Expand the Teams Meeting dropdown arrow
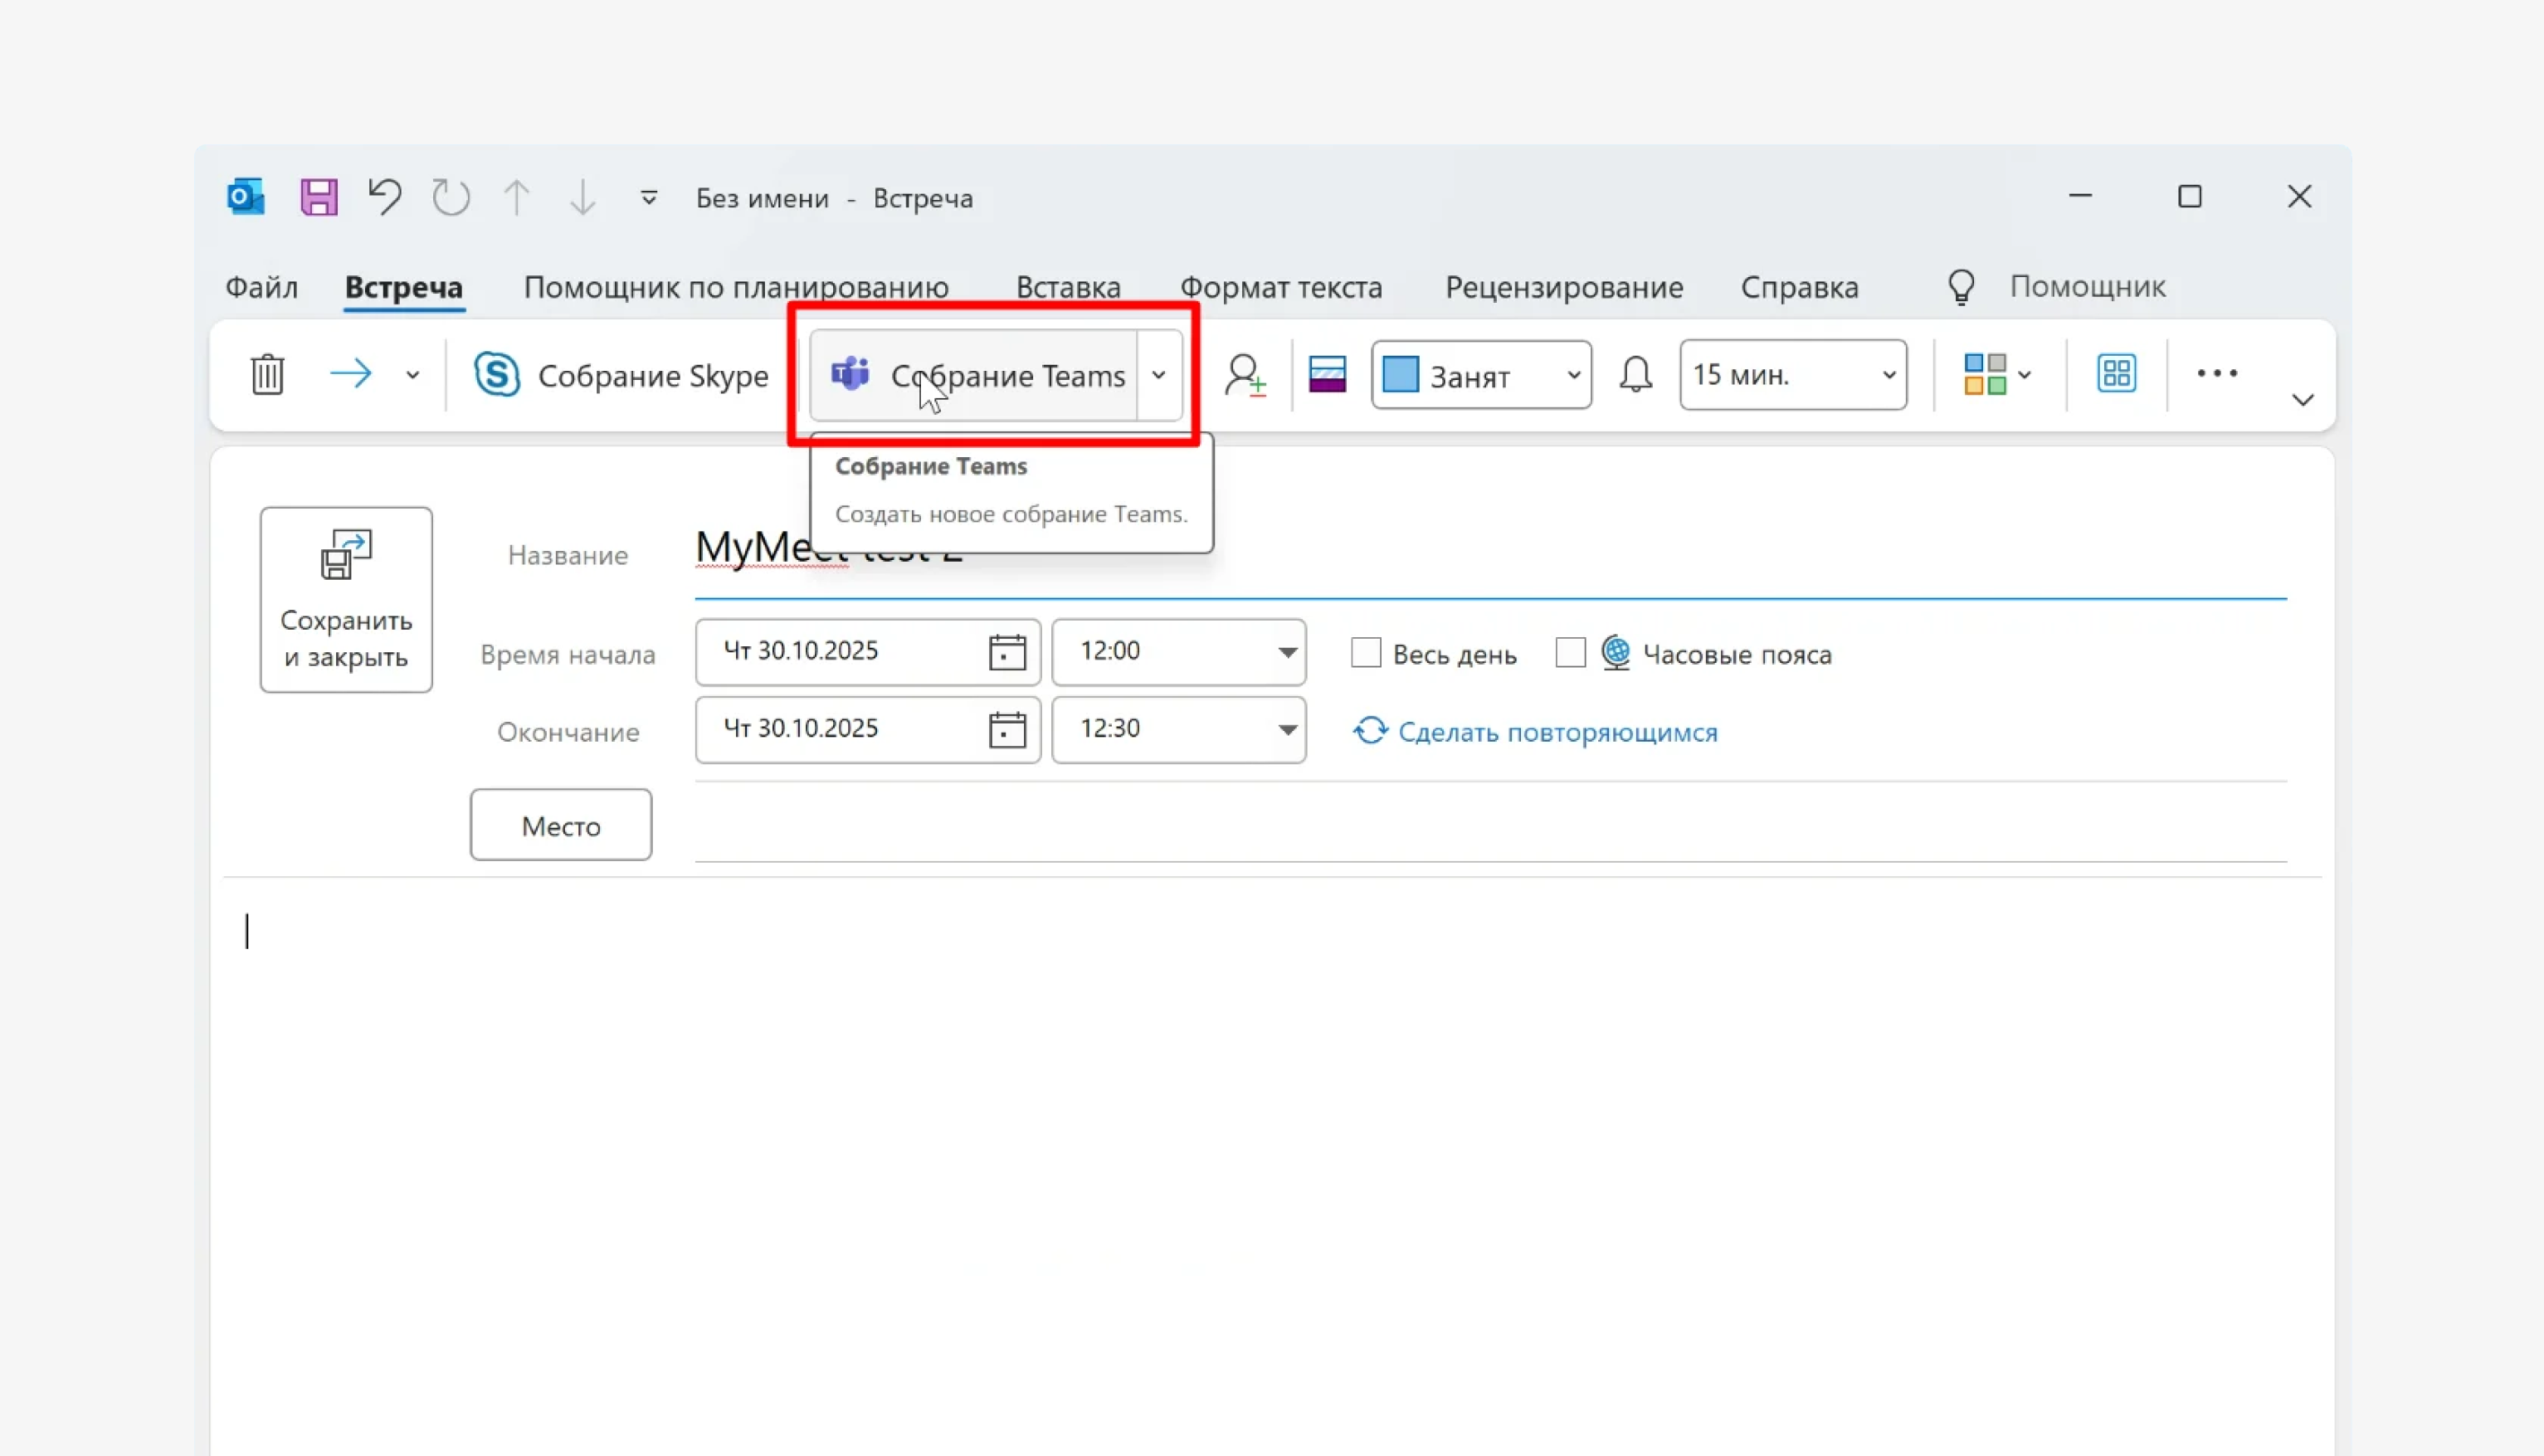Viewport: 2544px width, 1456px height. click(1159, 376)
